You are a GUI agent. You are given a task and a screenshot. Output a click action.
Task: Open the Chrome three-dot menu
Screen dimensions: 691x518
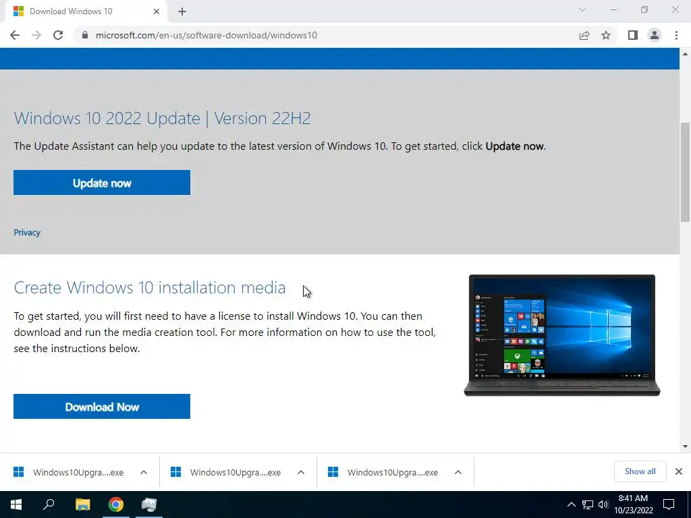[x=676, y=35]
